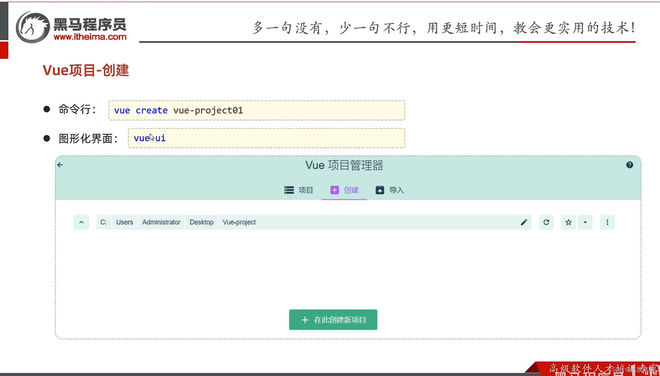Click the 在此创建新项目 button
The width and height of the screenshot is (660, 376).
[333, 320]
